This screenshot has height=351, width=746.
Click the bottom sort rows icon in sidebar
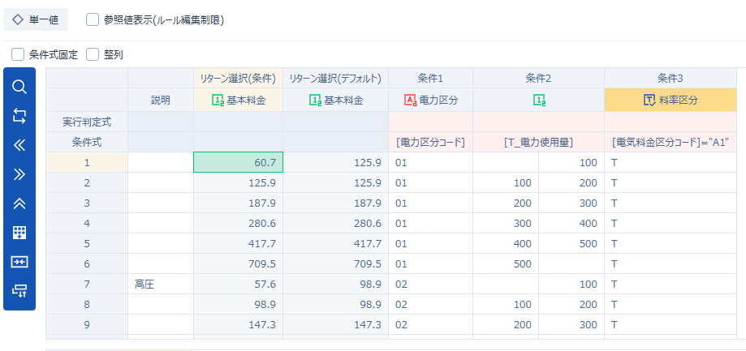pos(19,290)
